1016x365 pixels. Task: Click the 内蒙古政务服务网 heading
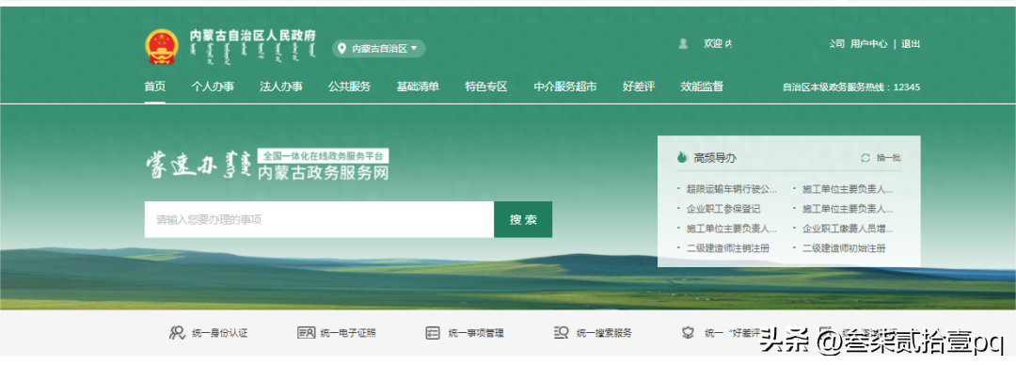pos(323,173)
